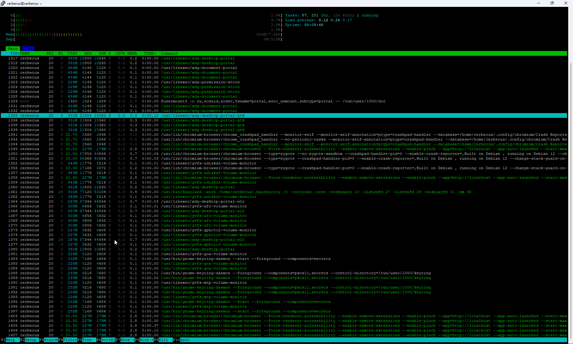573x344 pixels.
Task: Select the root fusermount3 process PID 1329
Action: 284,101
